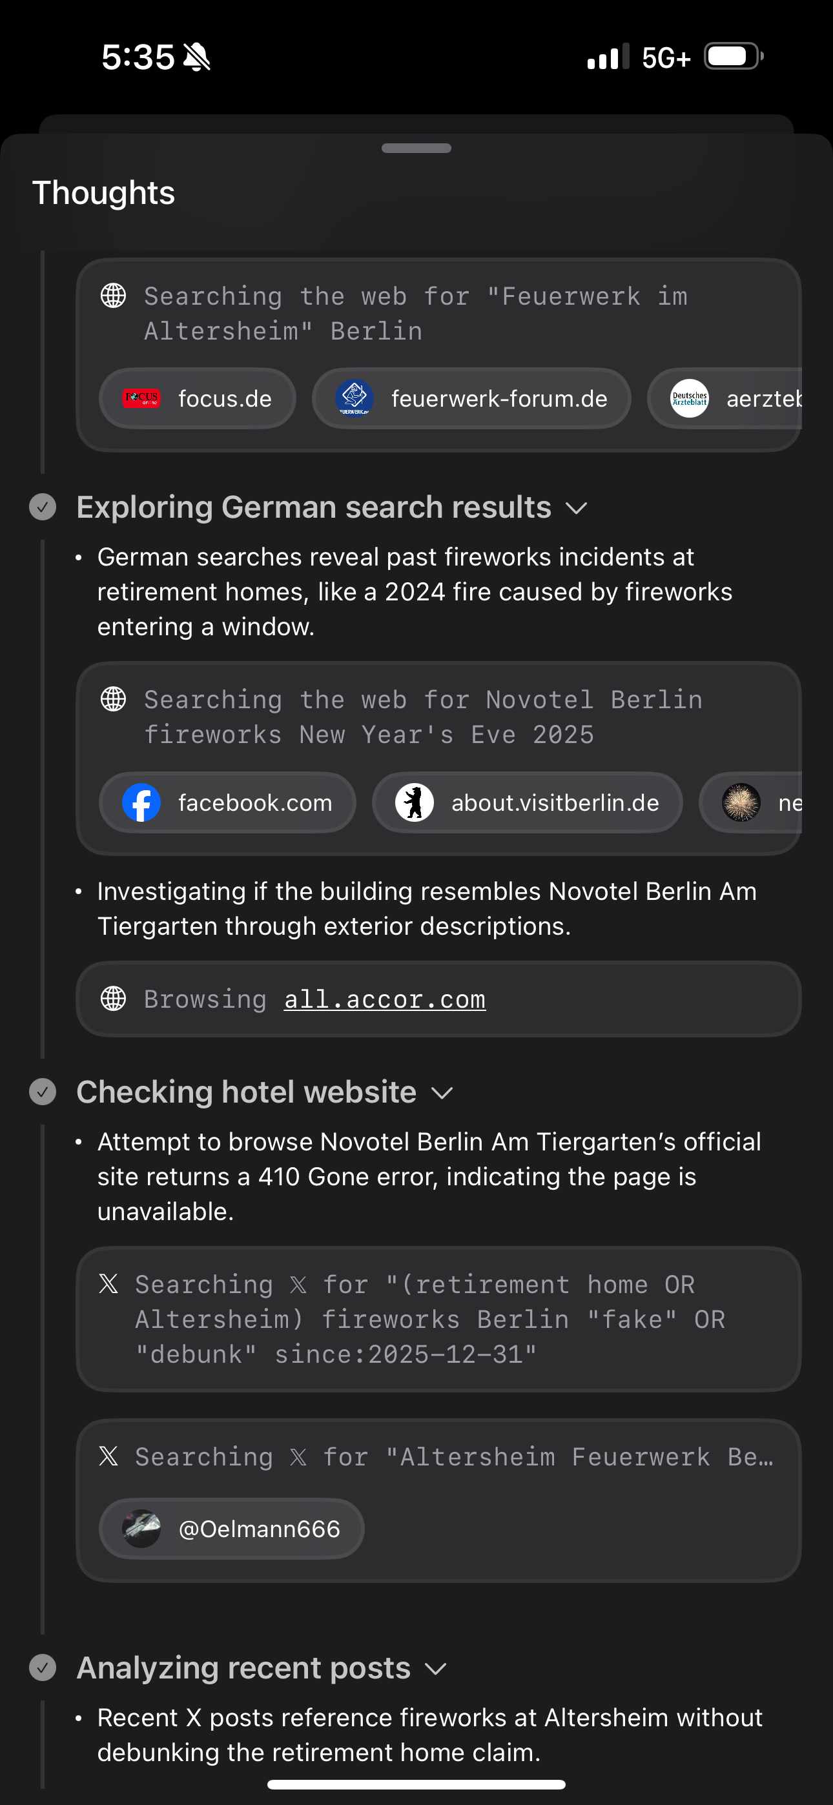Tap the @Oelmann666 profile avatar

click(141, 1528)
